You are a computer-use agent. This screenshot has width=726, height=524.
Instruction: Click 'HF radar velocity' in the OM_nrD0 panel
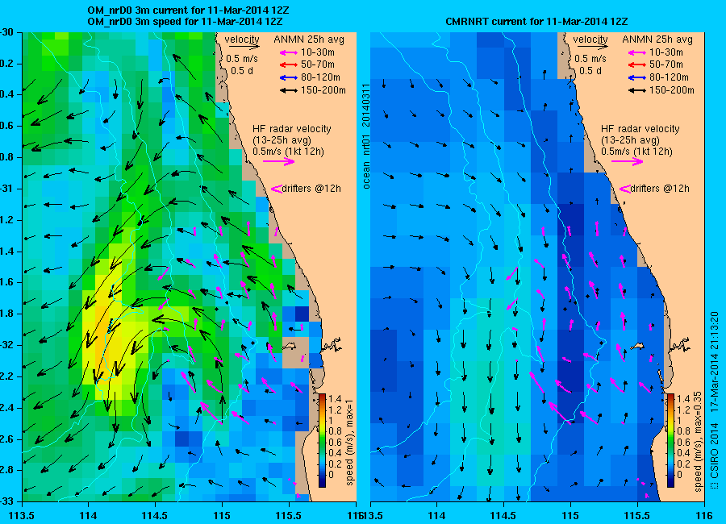pos(292,129)
